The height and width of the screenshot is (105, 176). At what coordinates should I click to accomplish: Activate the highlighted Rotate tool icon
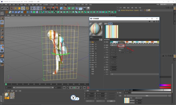[x=23, y=8]
